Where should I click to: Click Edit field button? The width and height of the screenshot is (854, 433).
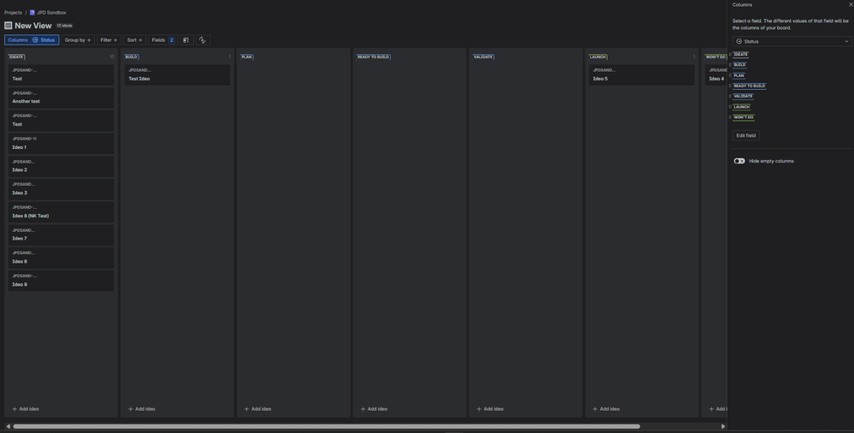click(745, 135)
